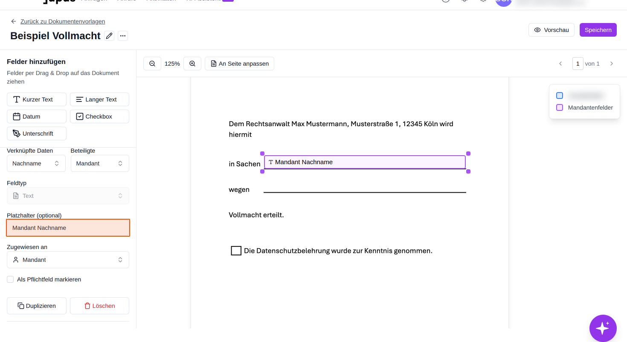The image size is (627, 342).
Task: Zoom in with the plus magnifier
Action: [192, 64]
